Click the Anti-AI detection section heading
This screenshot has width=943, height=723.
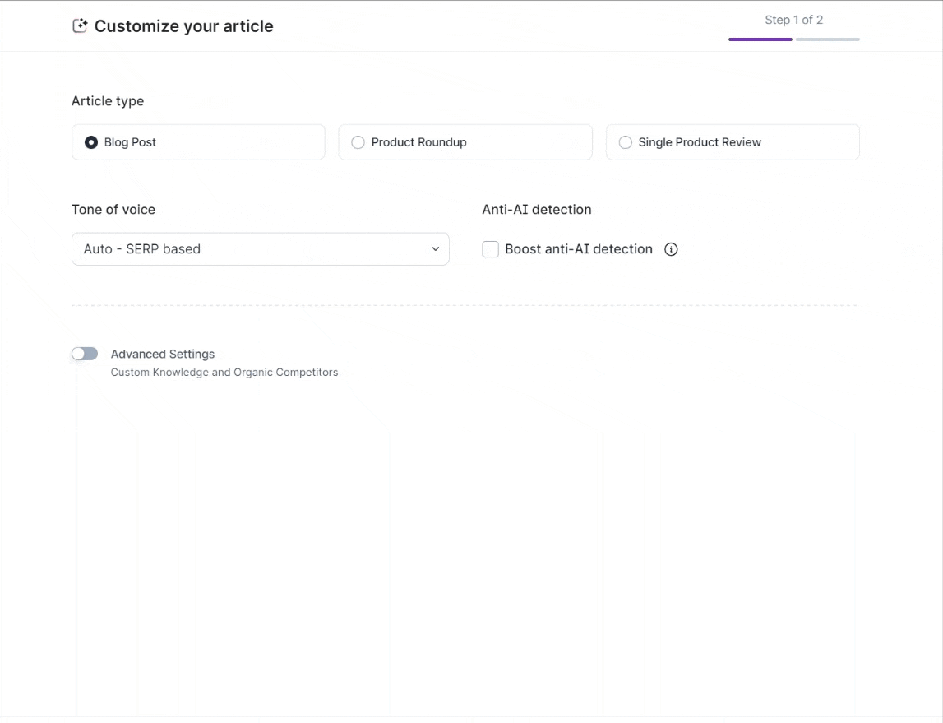coord(536,210)
